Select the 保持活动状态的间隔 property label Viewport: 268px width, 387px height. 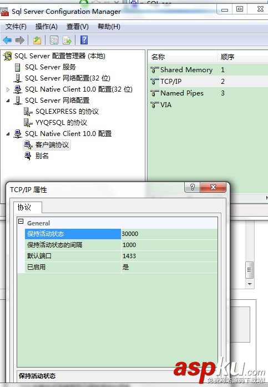[55, 245]
